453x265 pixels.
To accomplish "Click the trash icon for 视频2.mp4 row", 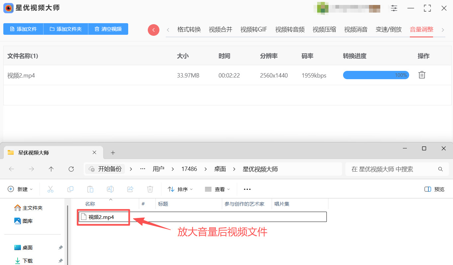I will [x=422, y=75].
